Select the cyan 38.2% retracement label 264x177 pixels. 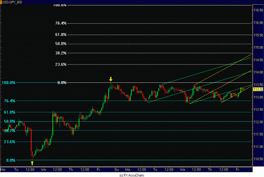pyautogui.click(x=10, y=131)
